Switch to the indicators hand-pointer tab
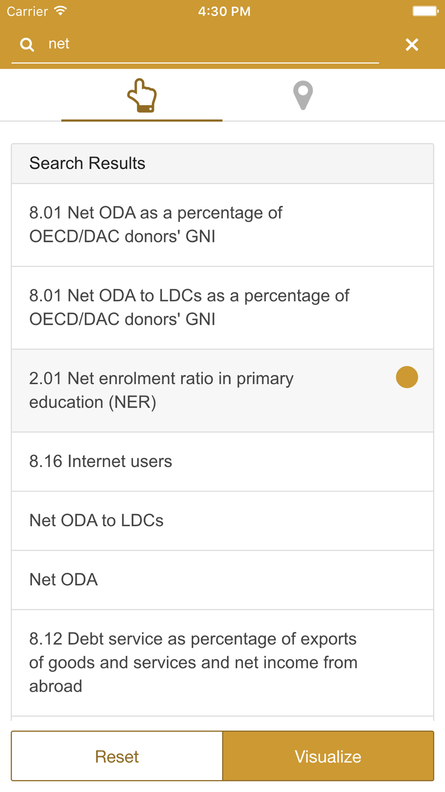 (x=142, y=96)
